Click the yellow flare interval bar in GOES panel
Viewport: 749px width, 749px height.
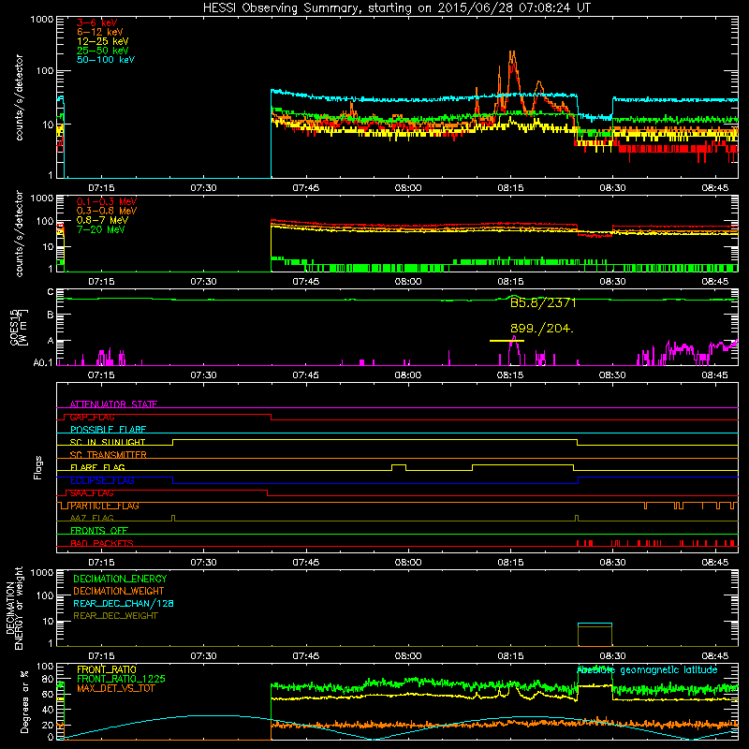click(x=507, y=341)
